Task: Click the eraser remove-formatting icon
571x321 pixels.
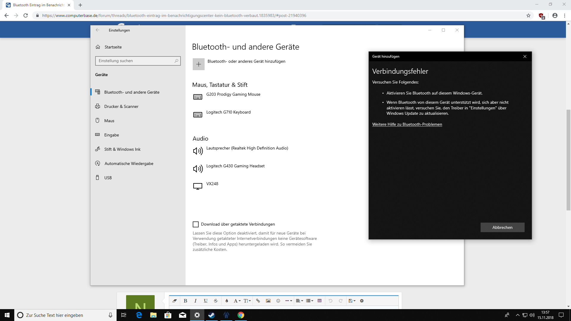Action: [x=175, y=301]
